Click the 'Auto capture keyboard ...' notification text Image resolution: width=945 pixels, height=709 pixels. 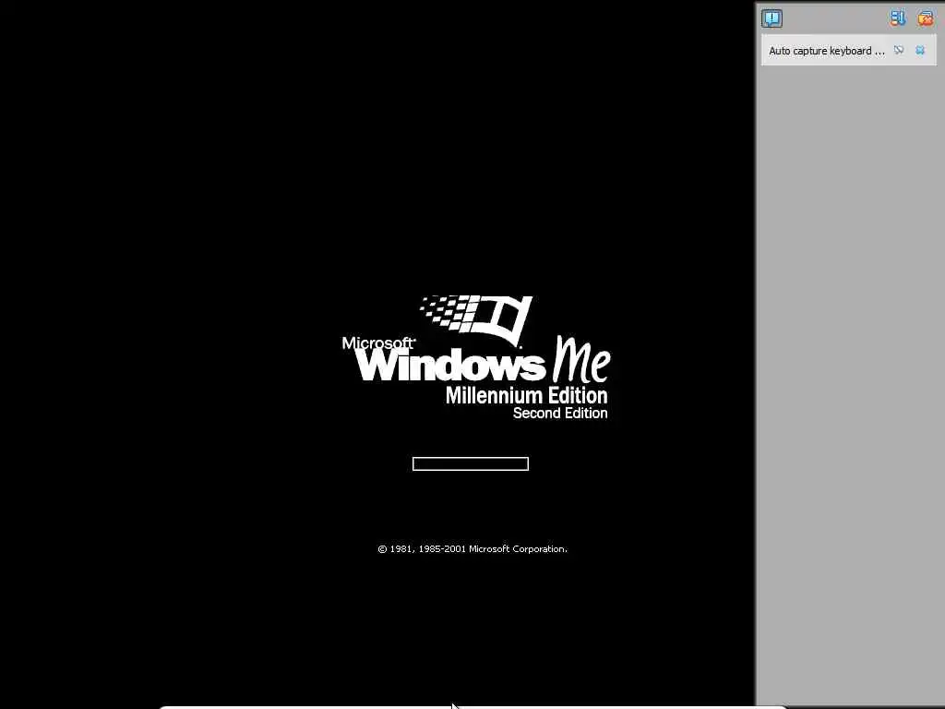tap(826, 51)
